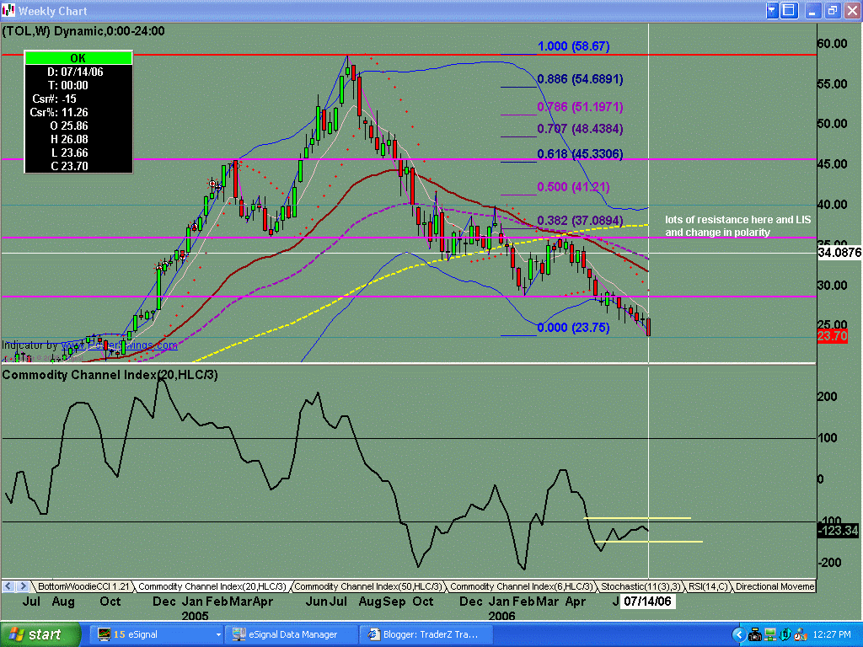This screenshot has width=863, height=647.
Task: Switch to Stochastic(11(3),3) tab
Action: point(641,586)
